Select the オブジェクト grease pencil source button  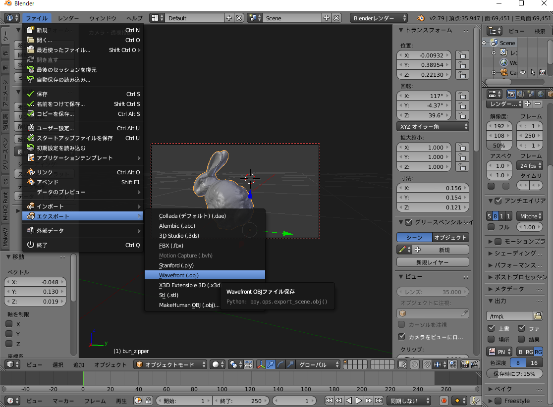click(451, 238)
